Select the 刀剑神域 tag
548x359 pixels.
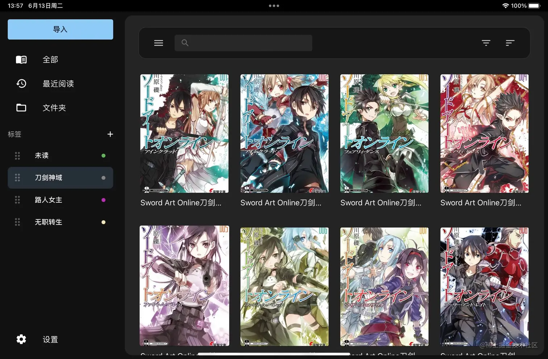coord(60,178)
